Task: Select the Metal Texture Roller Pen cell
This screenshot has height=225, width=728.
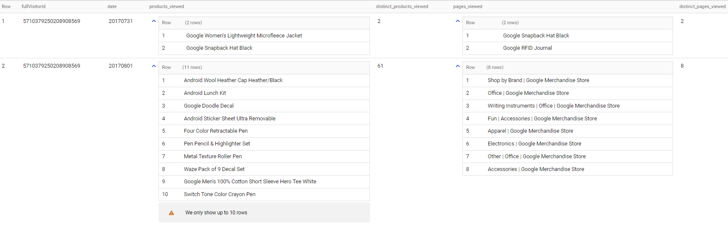Action: pyautogui.click(x=213, y=157)
